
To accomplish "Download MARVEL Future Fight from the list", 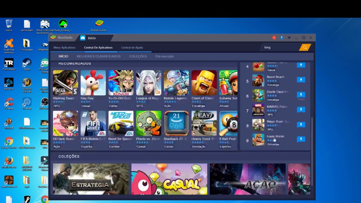I will click(301, 109).
